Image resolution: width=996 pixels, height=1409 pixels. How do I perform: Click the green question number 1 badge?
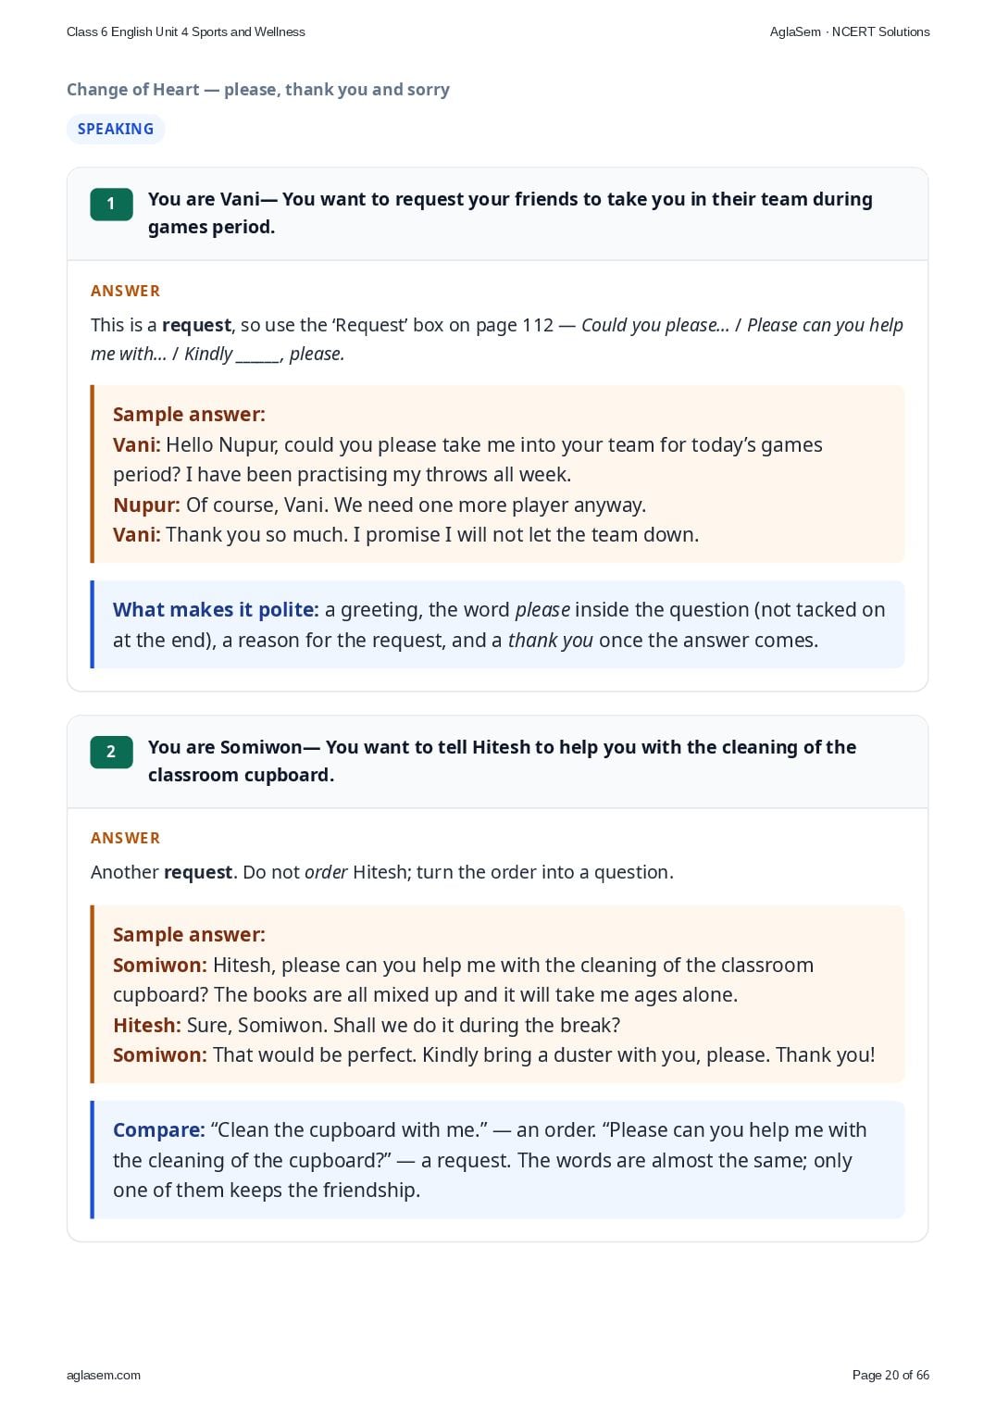coord(111,204)
